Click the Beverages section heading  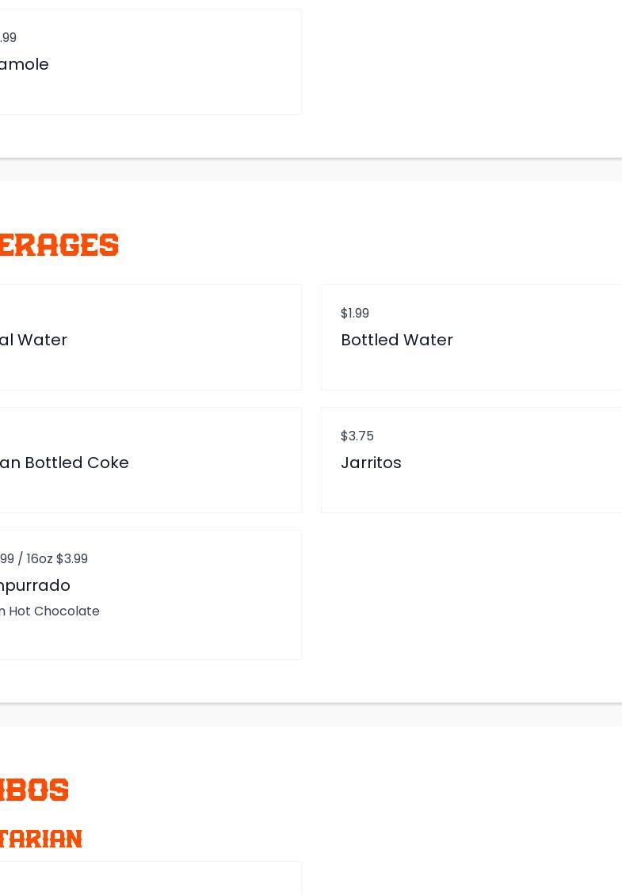click(59, 246)
